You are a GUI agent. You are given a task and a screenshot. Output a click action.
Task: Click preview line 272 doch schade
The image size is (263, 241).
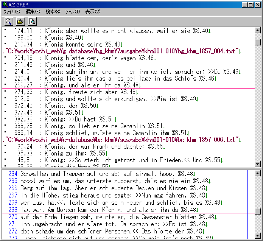click(x=112, y=232)
